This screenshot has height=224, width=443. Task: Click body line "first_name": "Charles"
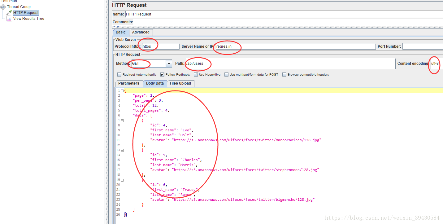tap(176, 160)
